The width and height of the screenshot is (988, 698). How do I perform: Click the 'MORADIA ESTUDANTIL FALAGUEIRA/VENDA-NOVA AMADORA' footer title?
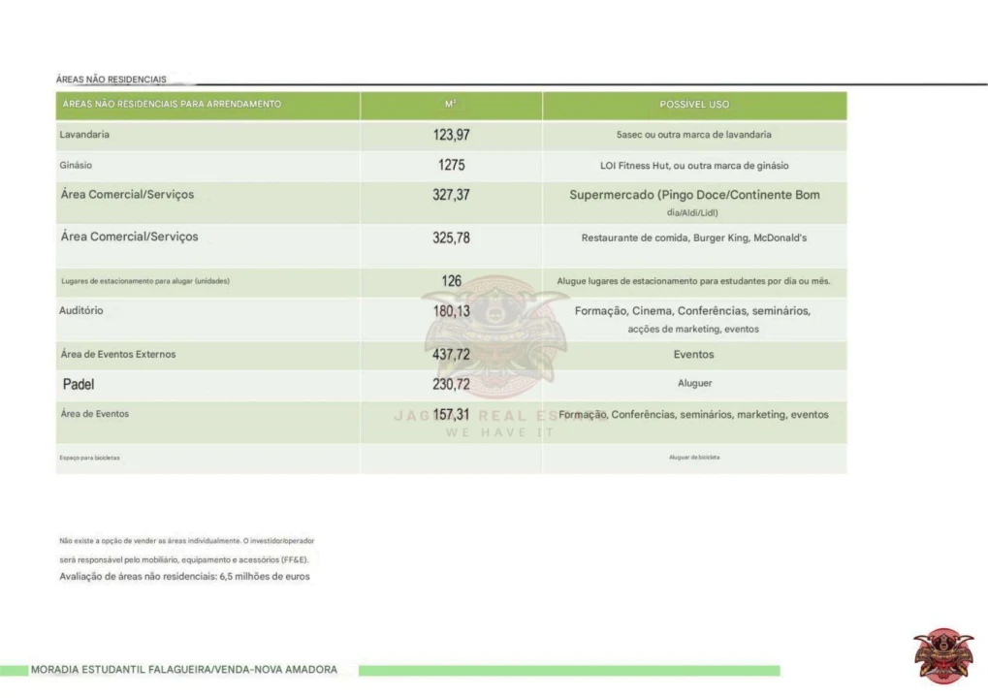pyautogui.click(x=184, y=670)
